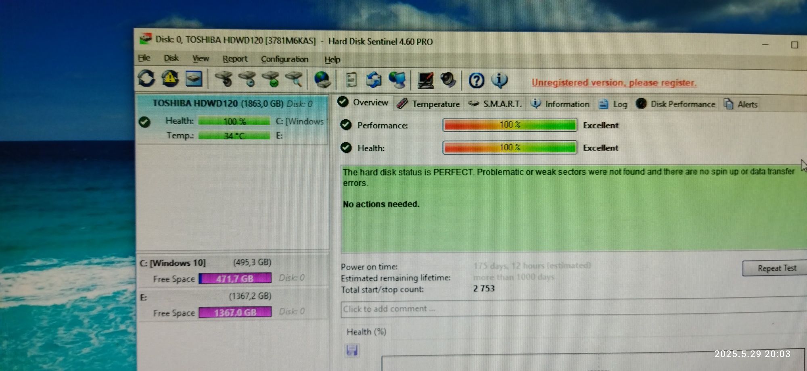Click the 'Power on time:' label
The width and height of the screenshot is (807, 371).
pos(369,267)
